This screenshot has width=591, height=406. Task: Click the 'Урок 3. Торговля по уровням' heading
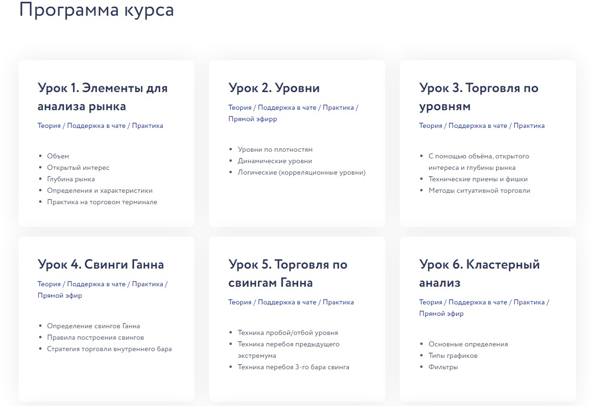(x=478, y=97)
